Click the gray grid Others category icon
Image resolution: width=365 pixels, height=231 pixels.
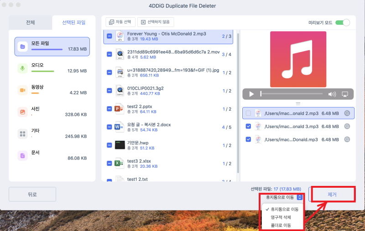pyautogui.click(x=22, y=134)
